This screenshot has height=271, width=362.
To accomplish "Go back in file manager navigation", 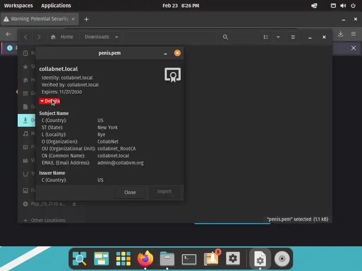I will (x=26, y=37).
